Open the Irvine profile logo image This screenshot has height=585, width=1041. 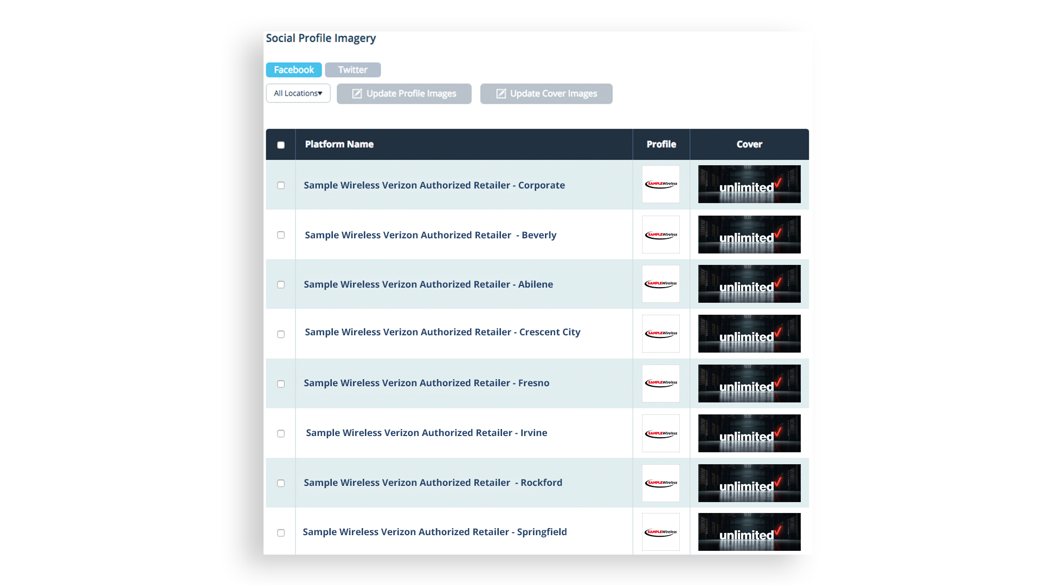661,433
